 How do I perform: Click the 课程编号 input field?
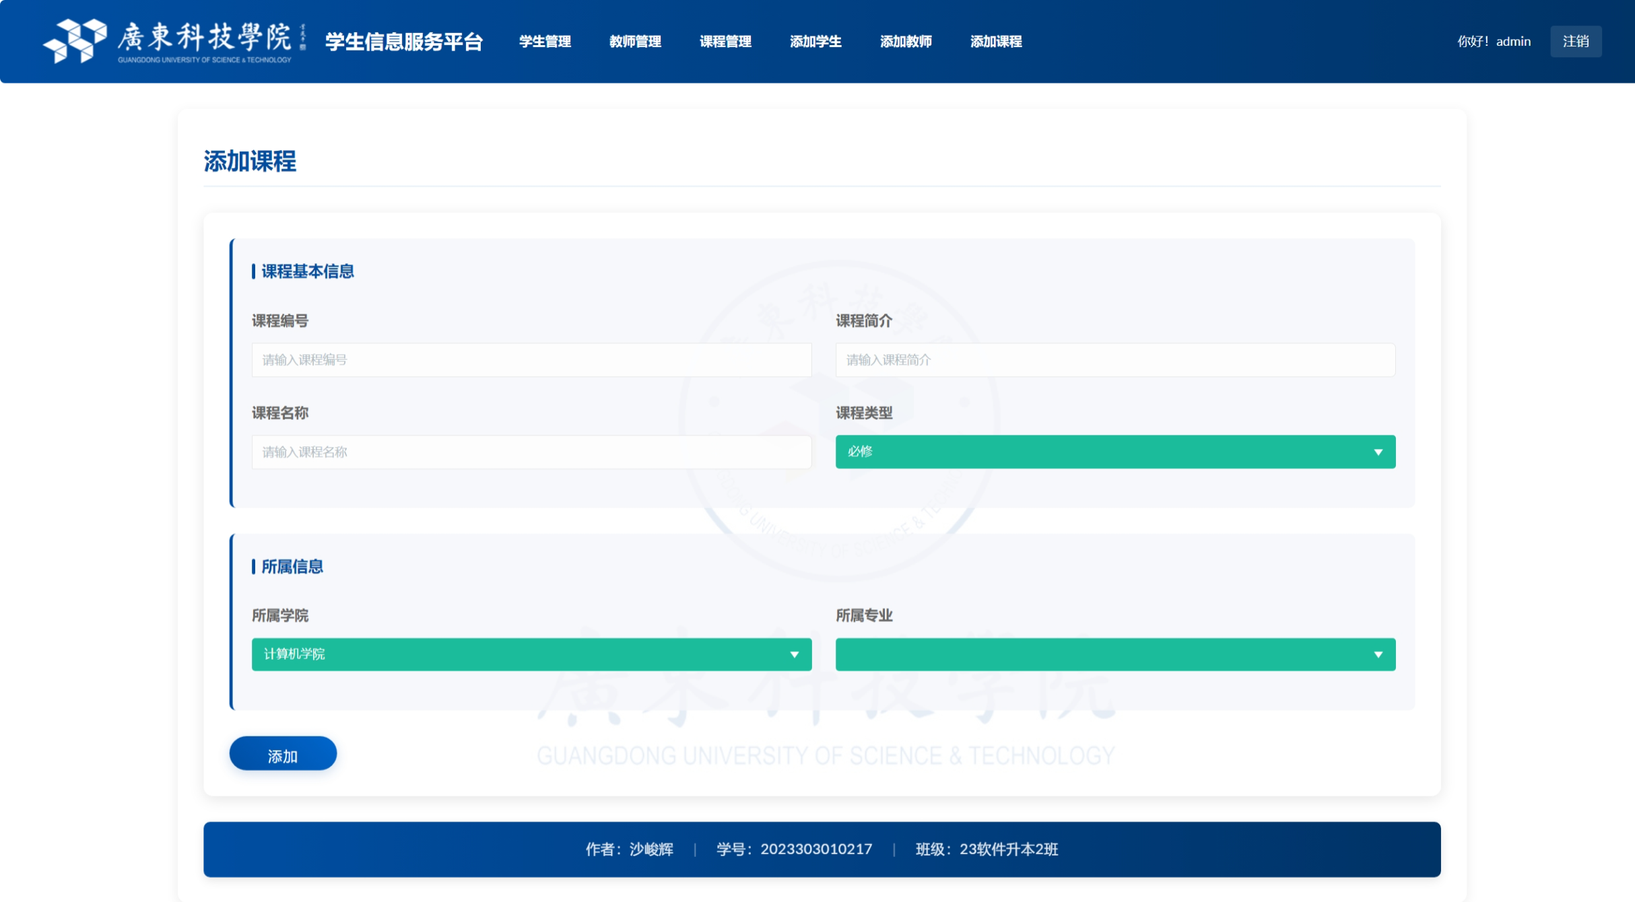(531, 360)
